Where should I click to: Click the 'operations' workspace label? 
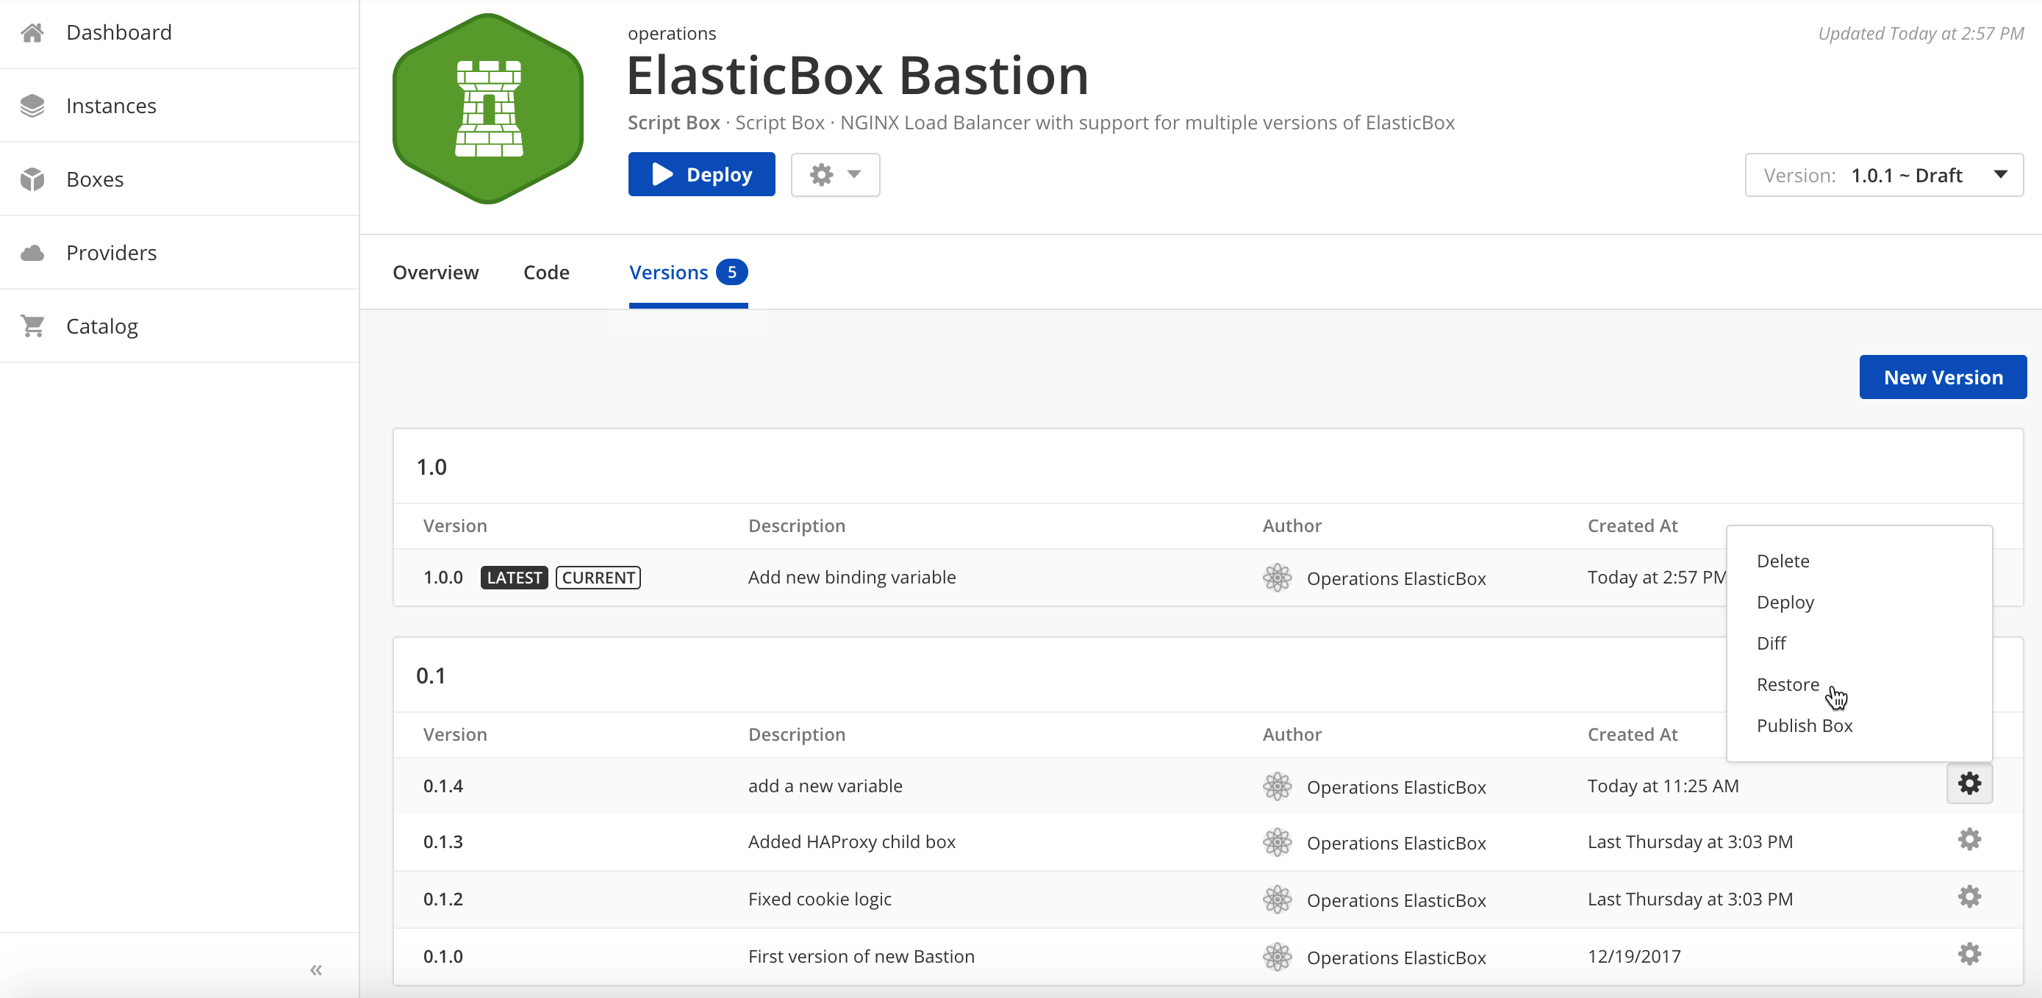click(x=671, y=33)
